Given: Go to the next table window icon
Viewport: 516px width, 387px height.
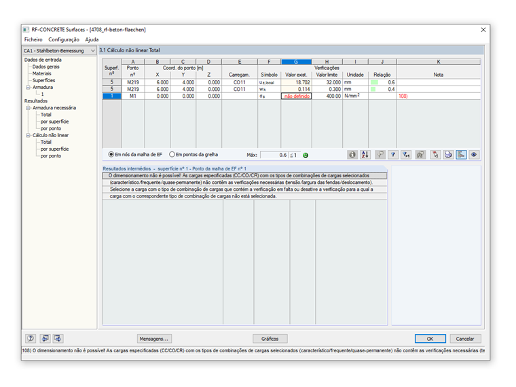Looking at the screenshot, I should [x=58, y=338].
